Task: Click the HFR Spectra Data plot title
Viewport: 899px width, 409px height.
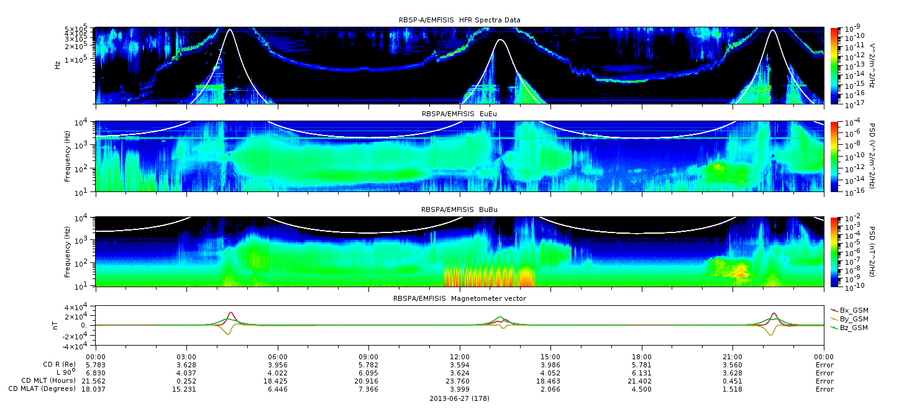Action: [459, 20]
